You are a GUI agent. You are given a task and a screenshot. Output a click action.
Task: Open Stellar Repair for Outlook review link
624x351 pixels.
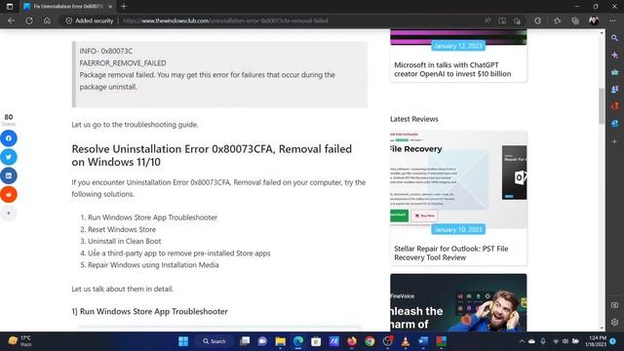pos(450,253)
